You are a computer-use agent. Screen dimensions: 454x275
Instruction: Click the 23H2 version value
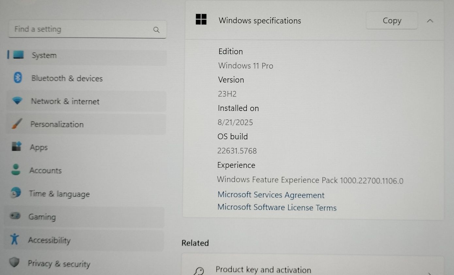pos(227,94)
